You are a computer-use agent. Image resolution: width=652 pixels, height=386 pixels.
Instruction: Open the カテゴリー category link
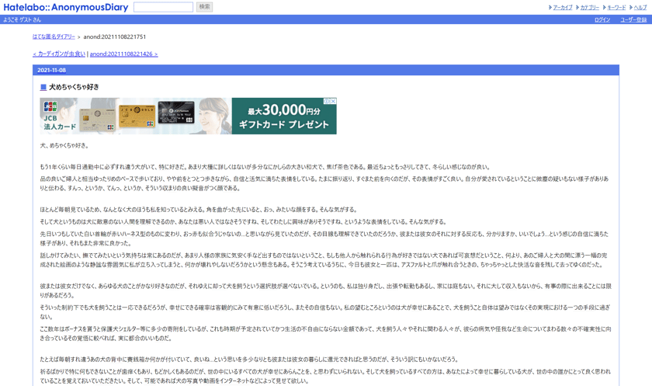click(590, 8)
